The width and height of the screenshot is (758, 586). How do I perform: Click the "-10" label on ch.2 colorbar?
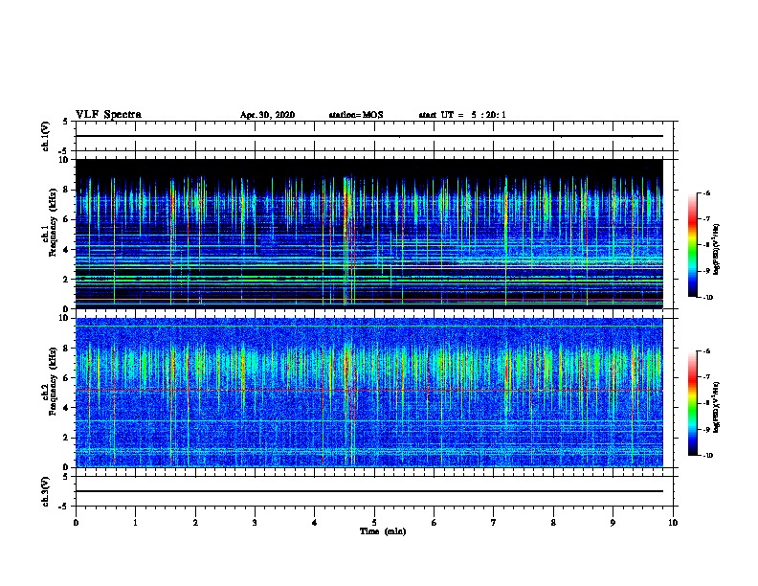coord(707,456)
